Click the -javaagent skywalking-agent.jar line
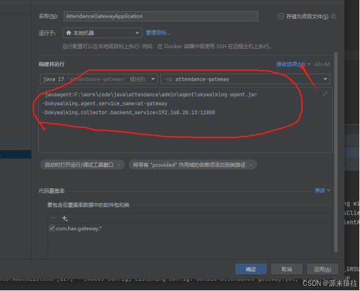 149,95
